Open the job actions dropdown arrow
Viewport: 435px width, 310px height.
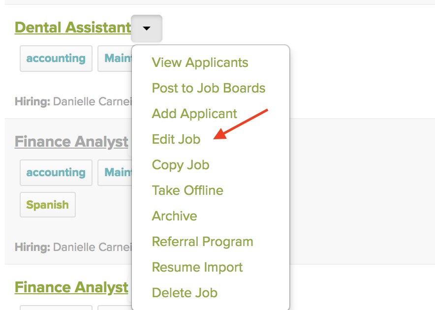tap(146, 29)
